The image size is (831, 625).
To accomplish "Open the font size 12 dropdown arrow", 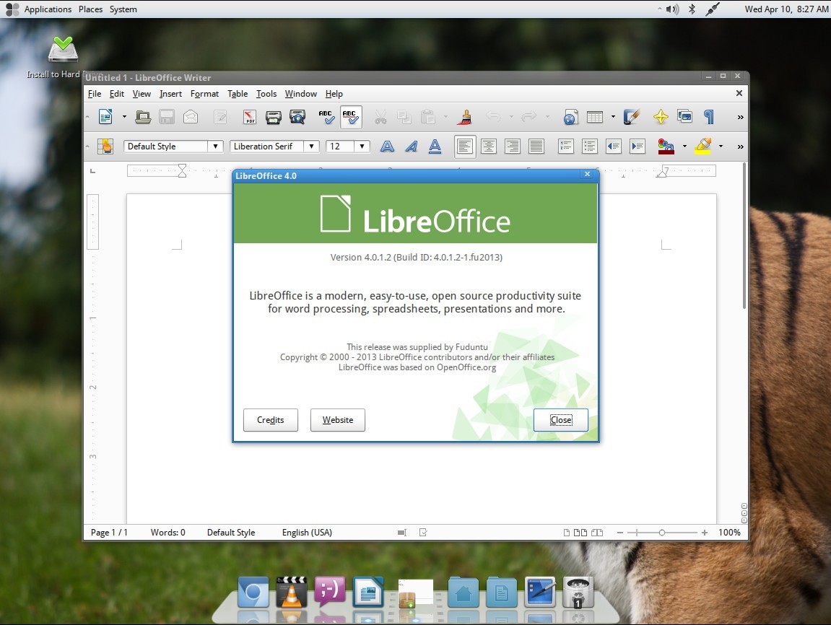I will point(362,147).
